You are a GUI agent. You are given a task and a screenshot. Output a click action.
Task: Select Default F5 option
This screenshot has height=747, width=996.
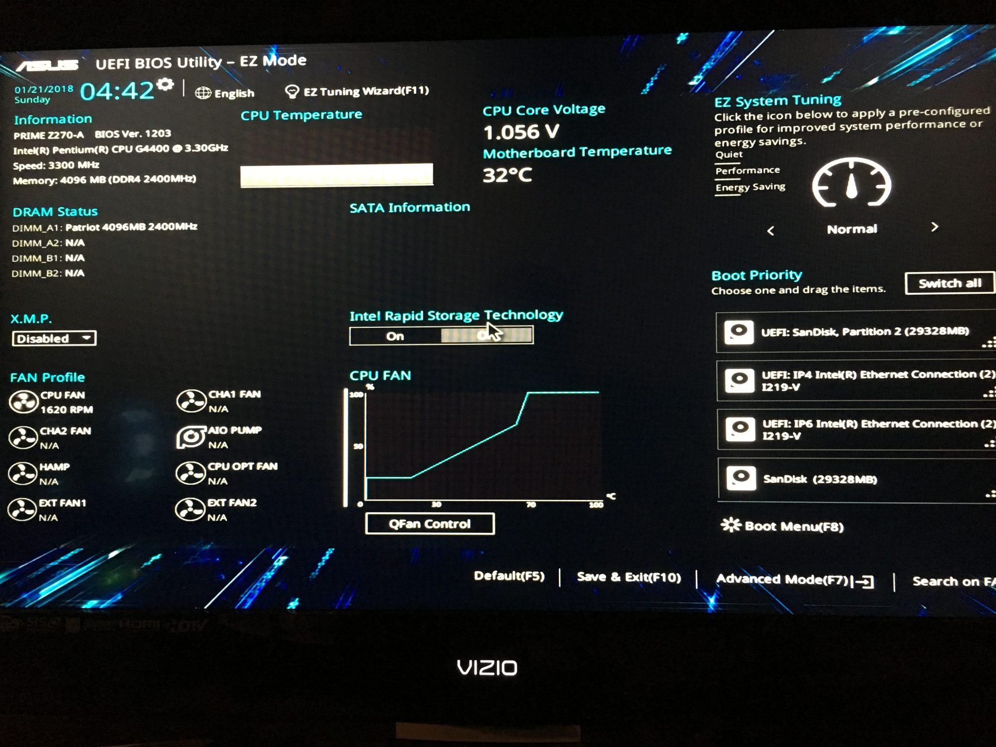[x=485, y=578]
